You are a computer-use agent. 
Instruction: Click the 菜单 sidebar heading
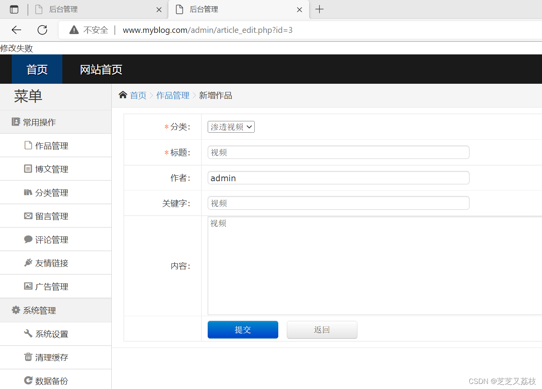coord(28,96)
